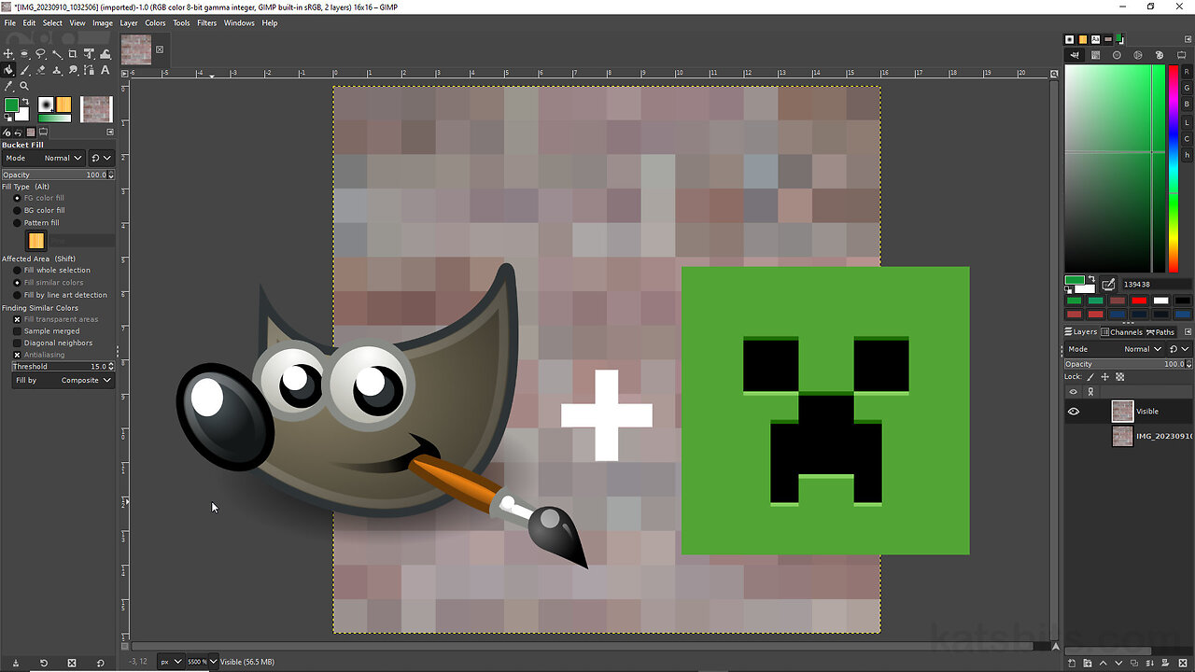1195x672 pixels.
Task: Choose Fill whole selection
Action: tap(51, 270)
